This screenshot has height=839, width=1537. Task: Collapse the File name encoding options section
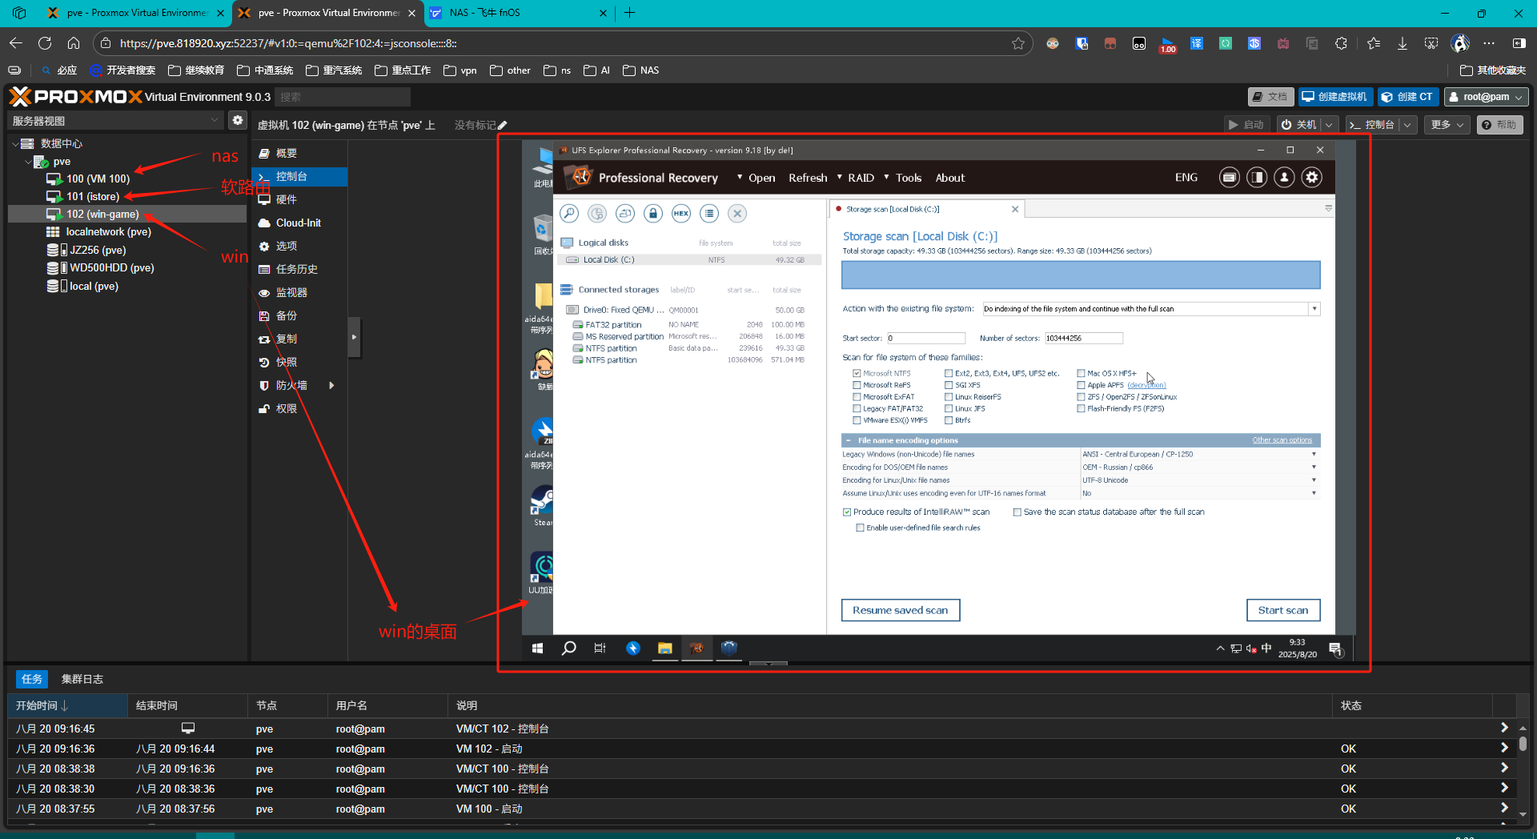point(848,440)
